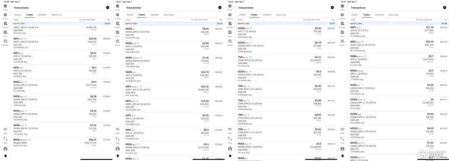Expand chevron next to NVDA $7.45 trade

pyautogui.click(x=141, y=57)
